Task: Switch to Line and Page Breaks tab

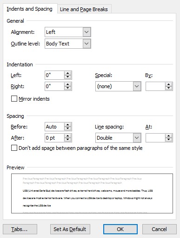Action: click(84, 9)
